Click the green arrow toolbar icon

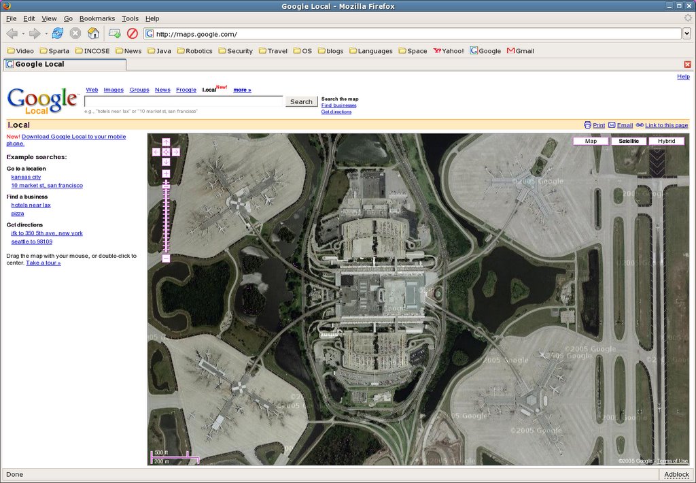(114, 33)
